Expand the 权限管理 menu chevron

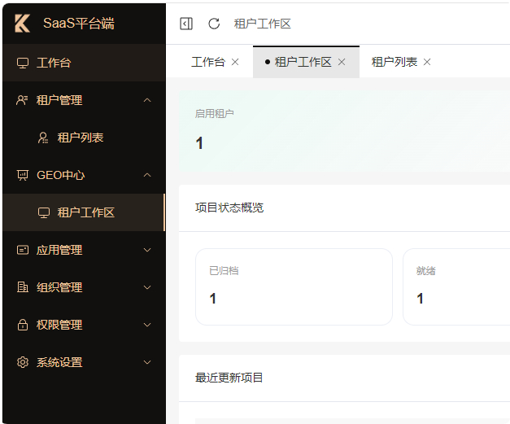point(147,325)
